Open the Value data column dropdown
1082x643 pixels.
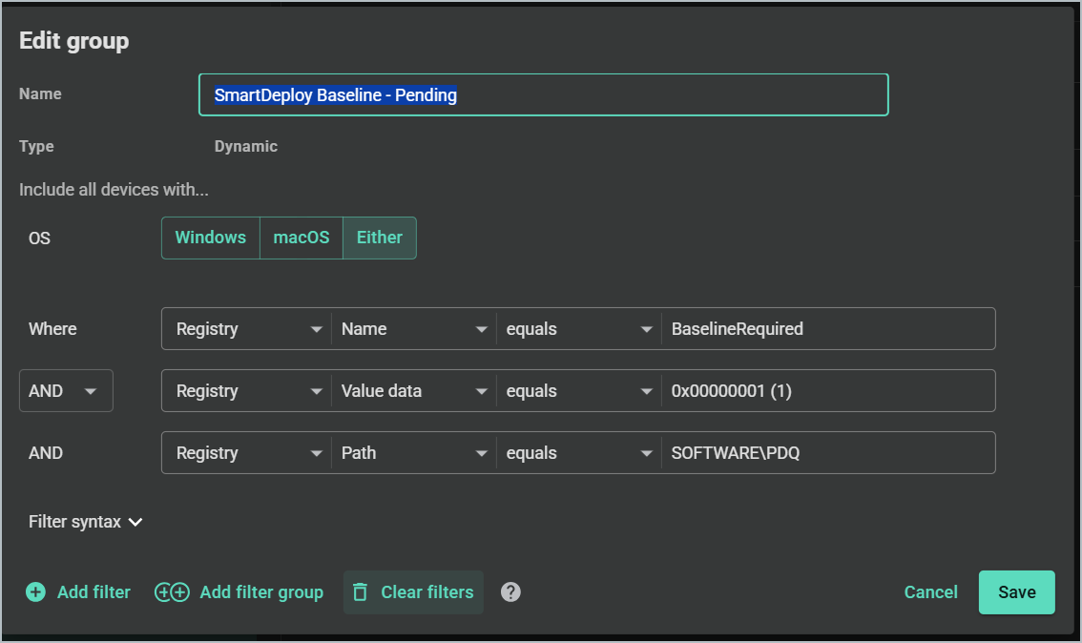414,391
